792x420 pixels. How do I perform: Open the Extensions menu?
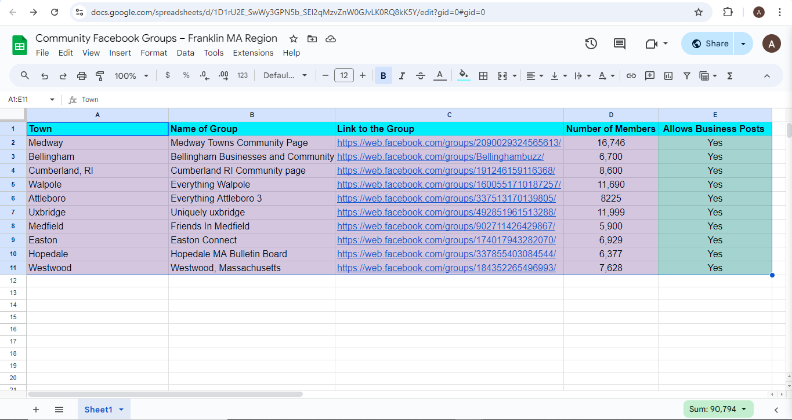click(x=253, y=53)
